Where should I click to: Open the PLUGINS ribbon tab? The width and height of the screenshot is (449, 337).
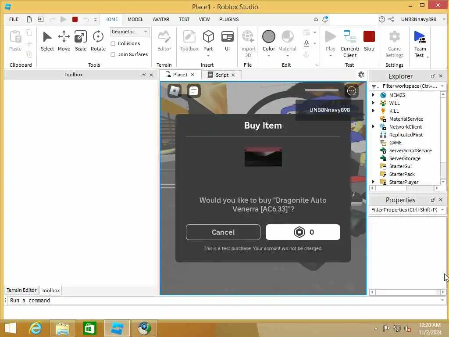[x=229, y=19]
